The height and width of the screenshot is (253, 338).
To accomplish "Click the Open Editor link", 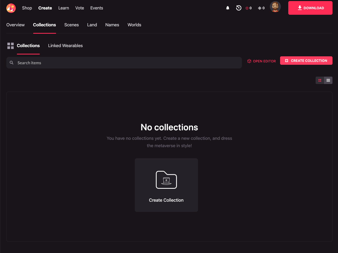I will pos(261,61).
